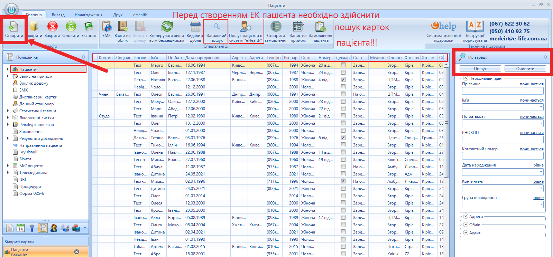
Task: Open the Ім'я filter dropdown
Action: click(x=541, y=107)
